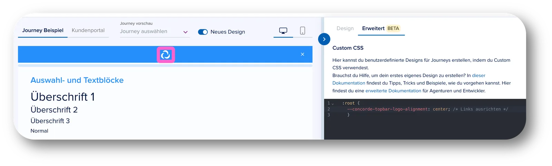552x166 pixels.
Task: Click line number 3 in code editor
Action: point(329,115)
